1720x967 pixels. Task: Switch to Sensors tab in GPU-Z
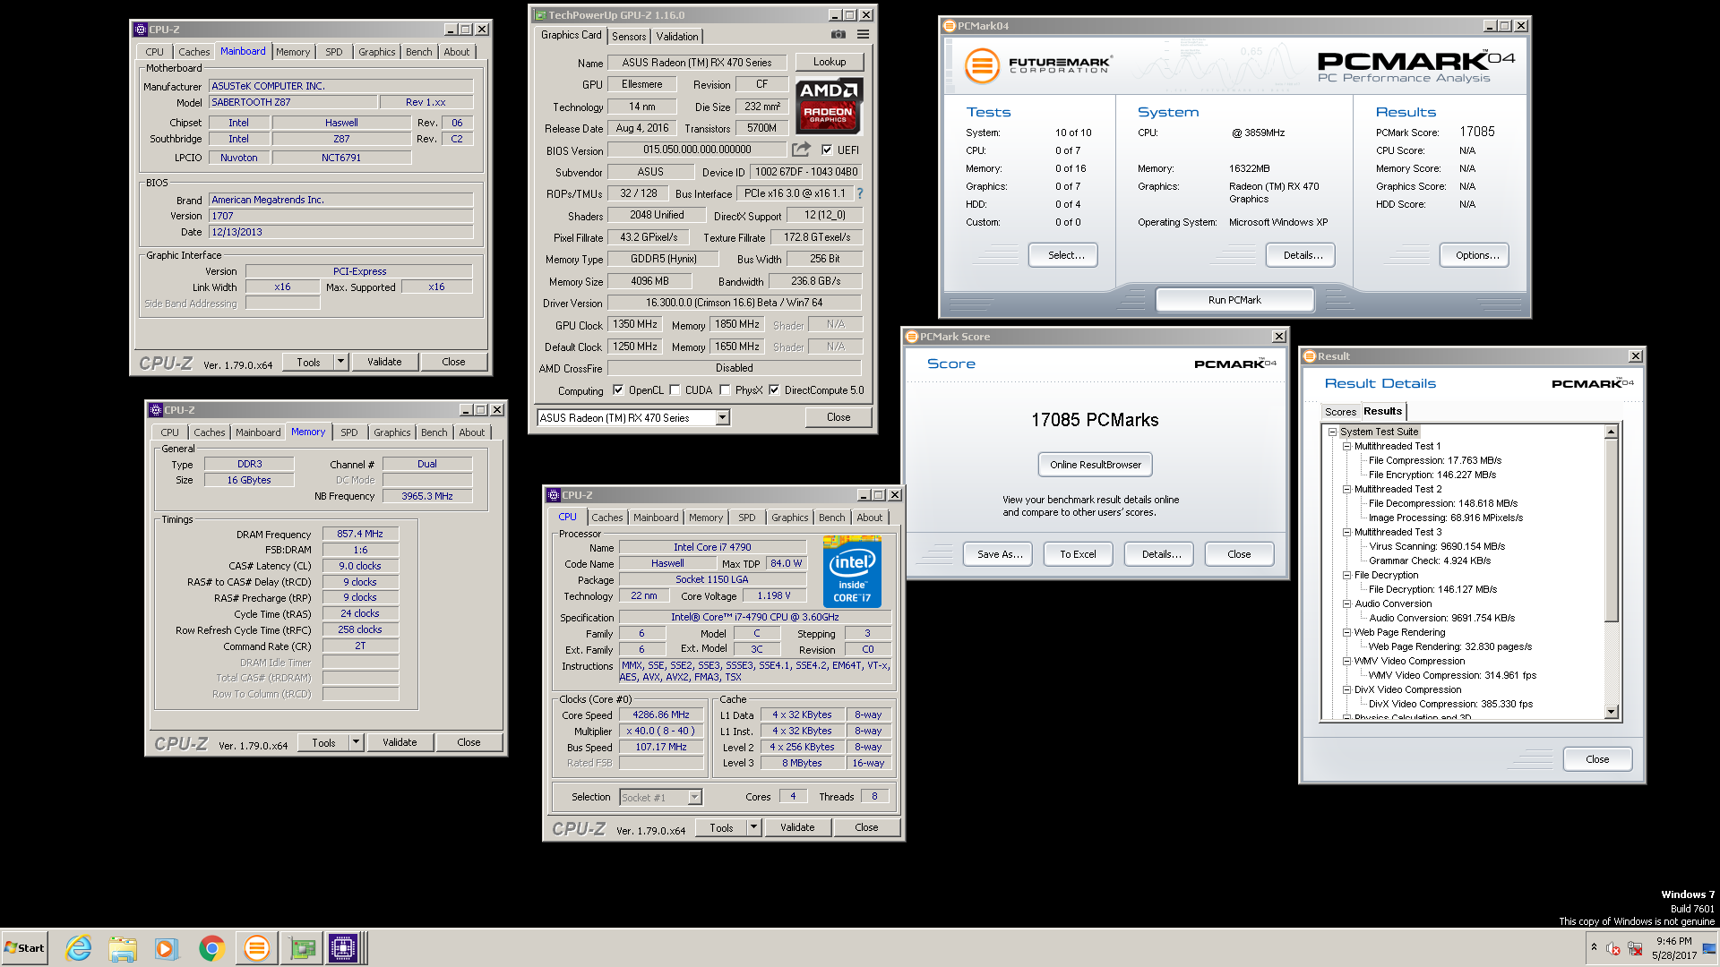coord(629,37)
